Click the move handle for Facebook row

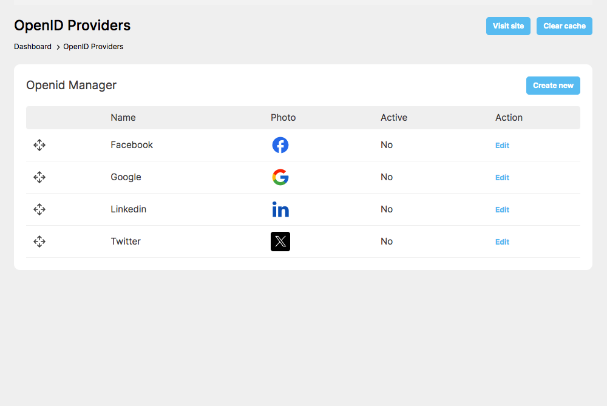click(39, 145)
